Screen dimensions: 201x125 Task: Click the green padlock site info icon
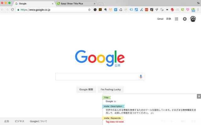pos(18,10)
